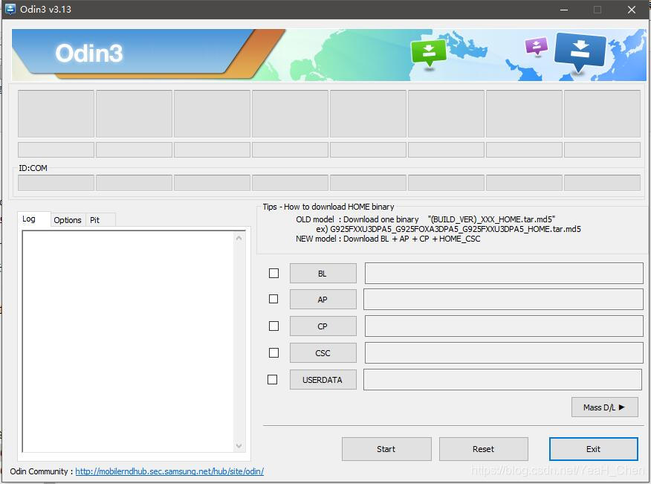Click the purple download icon in banner
Screen dimensions: 651x484
tap(537, 45)
